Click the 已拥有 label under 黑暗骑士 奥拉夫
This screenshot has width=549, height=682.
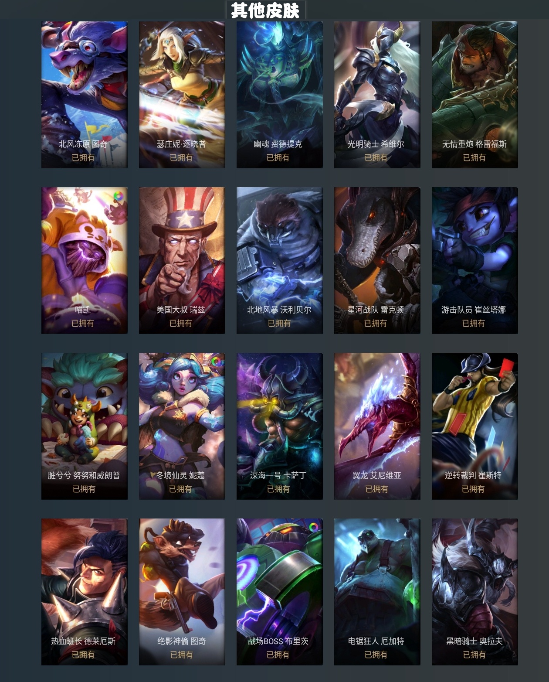click(x=474, y=655)
